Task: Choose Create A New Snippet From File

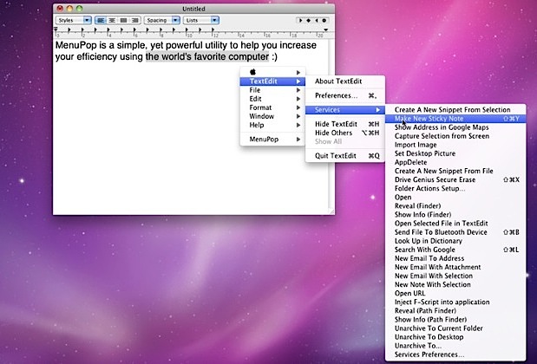Action: click(455, 171)
